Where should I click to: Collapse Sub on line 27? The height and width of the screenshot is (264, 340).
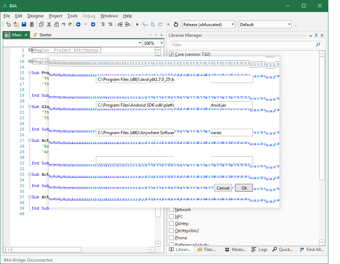30,140
